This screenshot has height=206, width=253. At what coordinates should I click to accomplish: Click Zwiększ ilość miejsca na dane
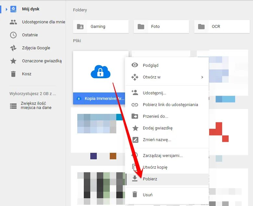[36, 105]
